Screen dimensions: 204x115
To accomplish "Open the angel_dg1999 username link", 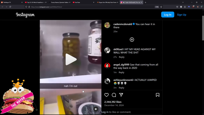I will coord(121,65).
